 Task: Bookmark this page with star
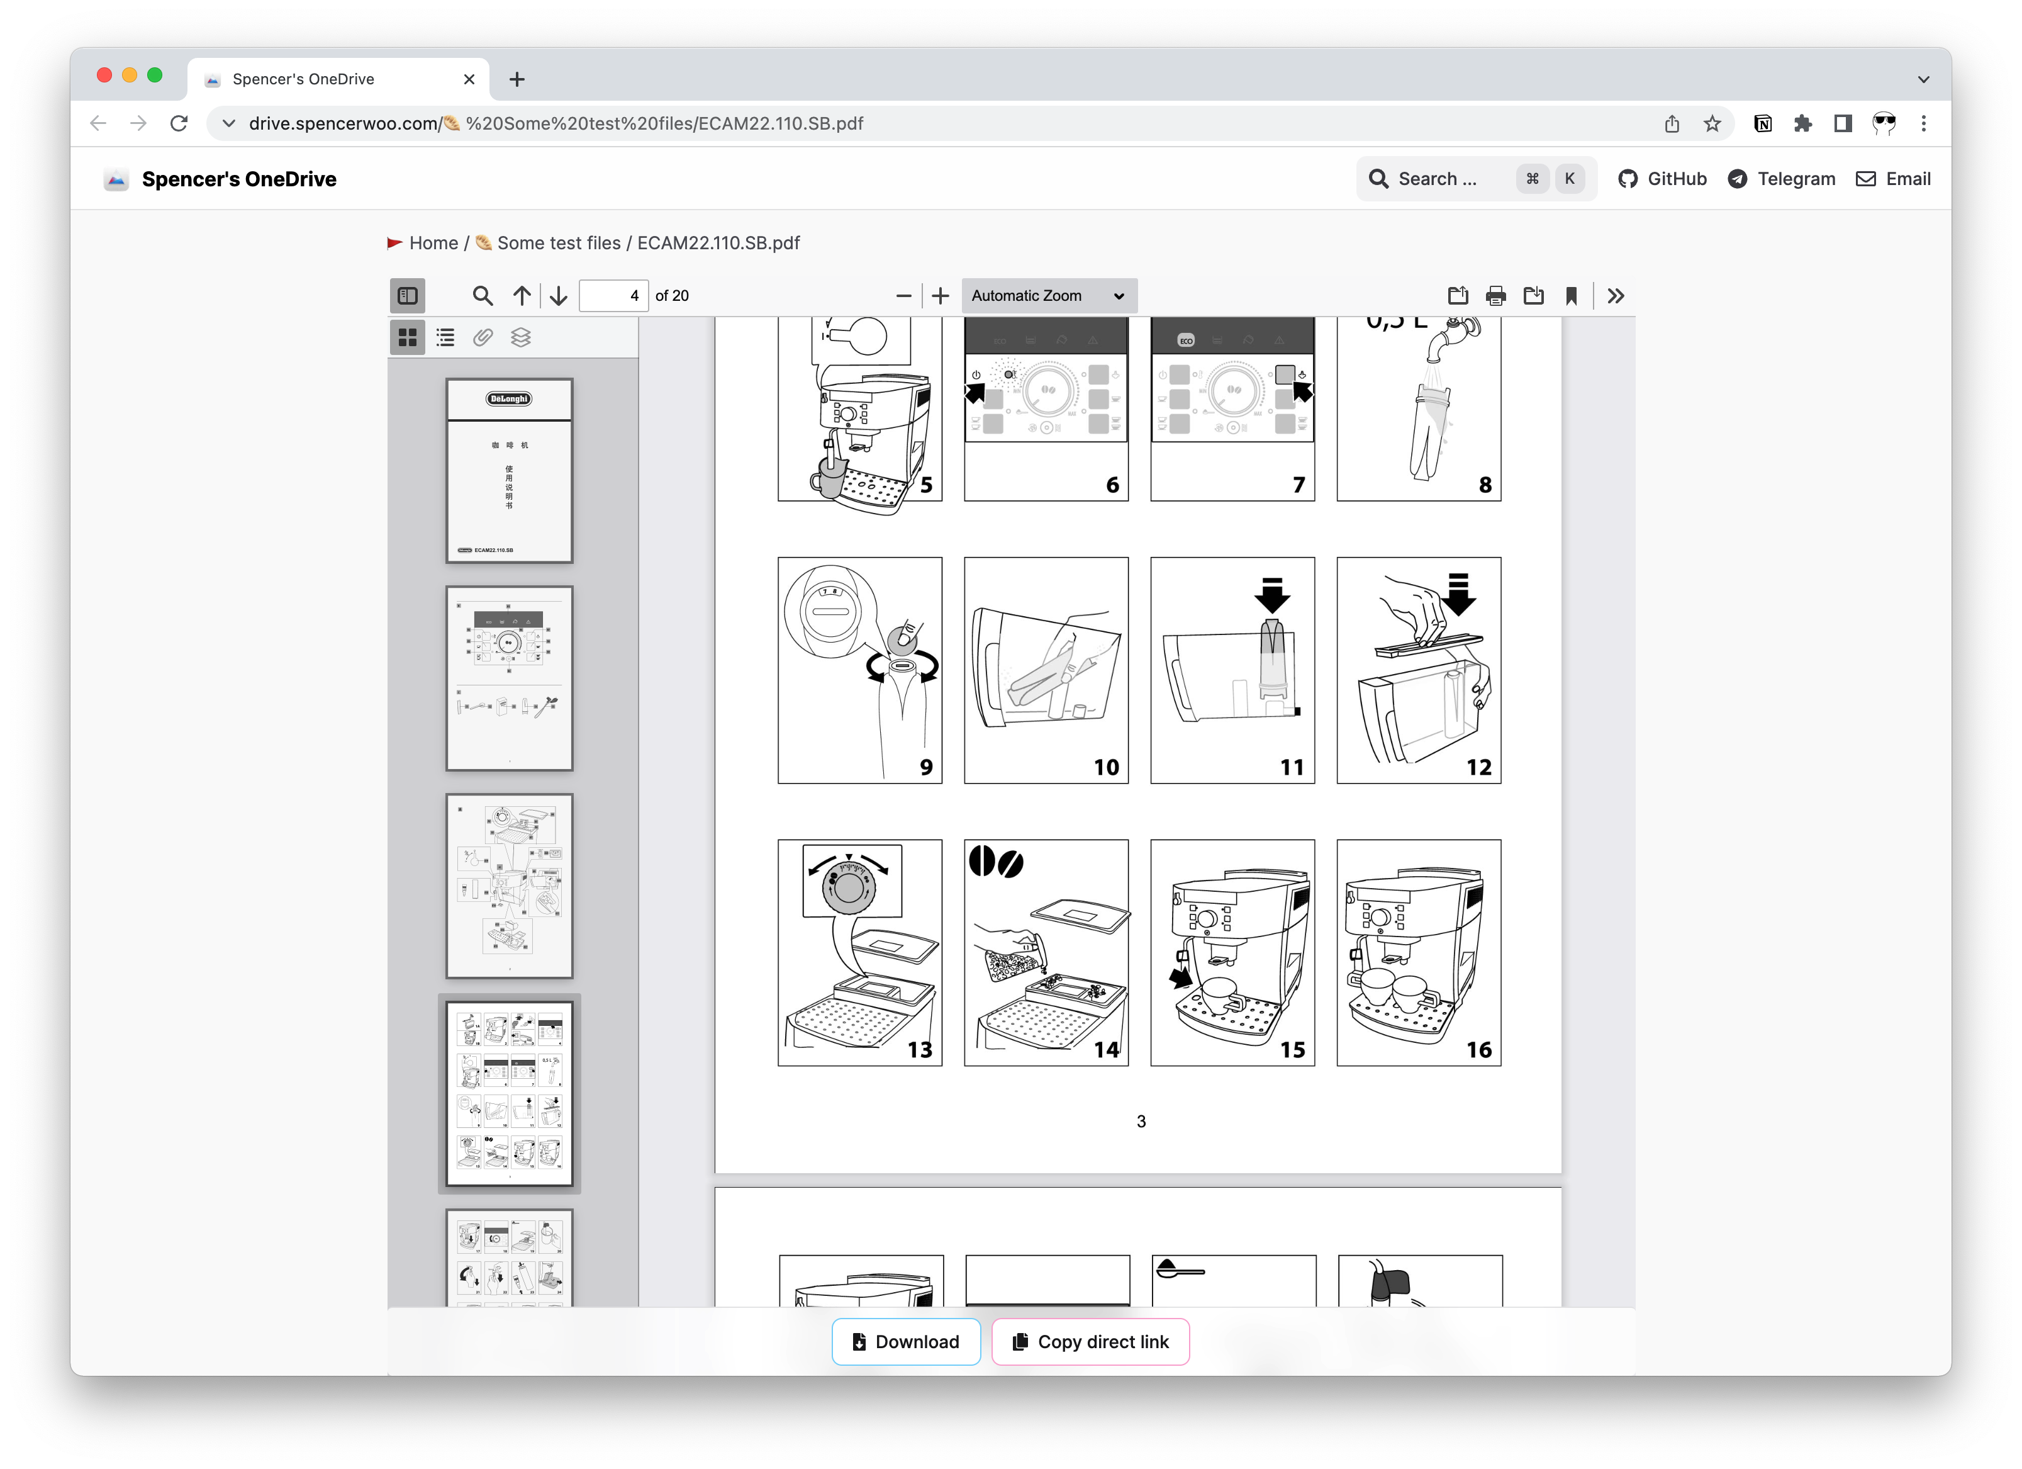point(1712,124)
